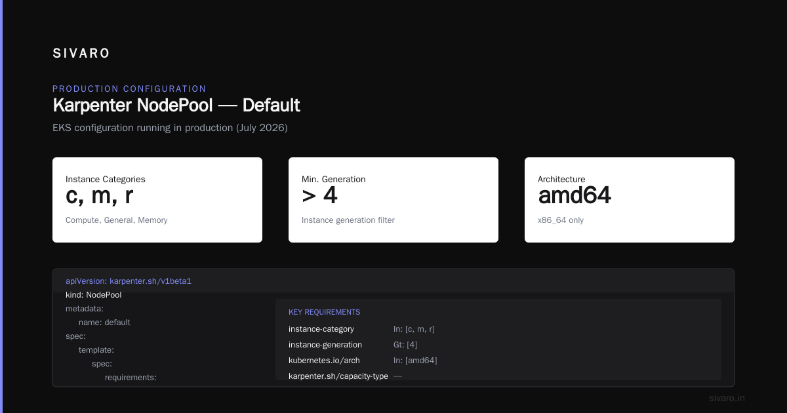Click the metadata: line in YAML
Image resolution: width=787 pixels, height=413 pixels.
click(x=85, y=308)
